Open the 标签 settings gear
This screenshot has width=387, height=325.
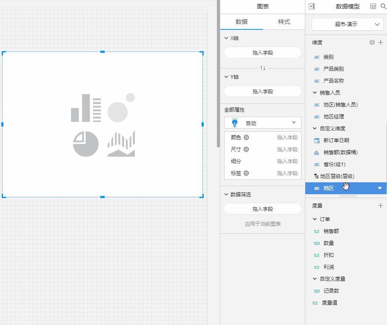[x=246, y=173]
